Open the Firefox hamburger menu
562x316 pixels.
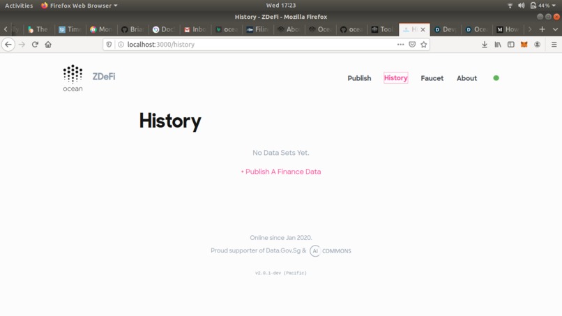[554, 45]
